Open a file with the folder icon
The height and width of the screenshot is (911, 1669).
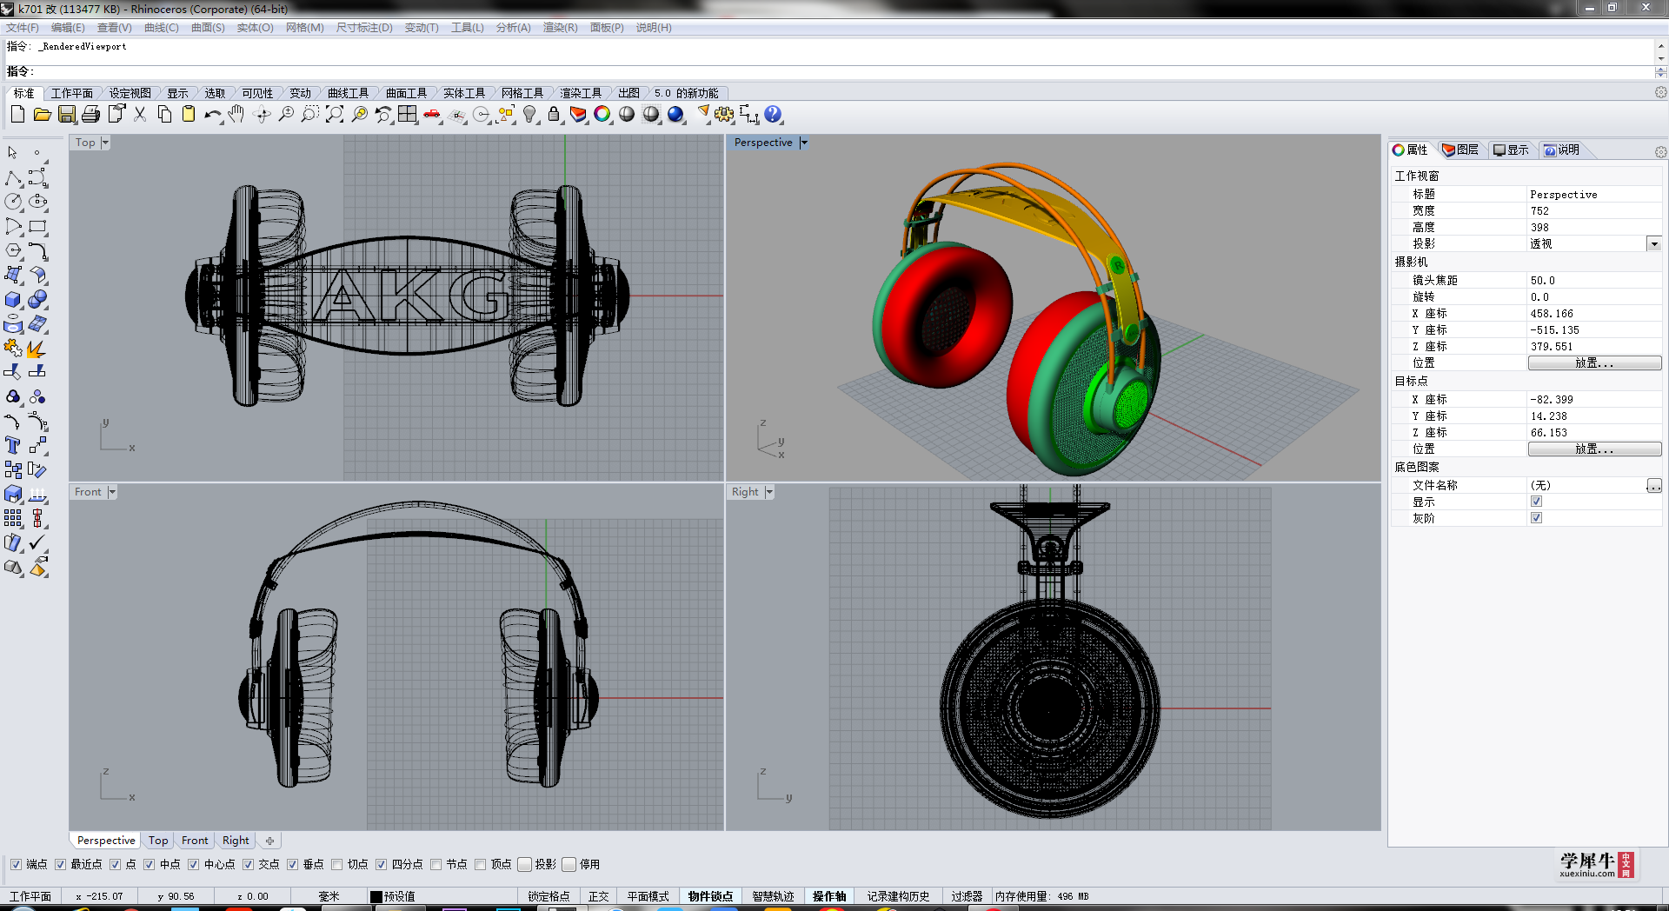pos(42,114)
